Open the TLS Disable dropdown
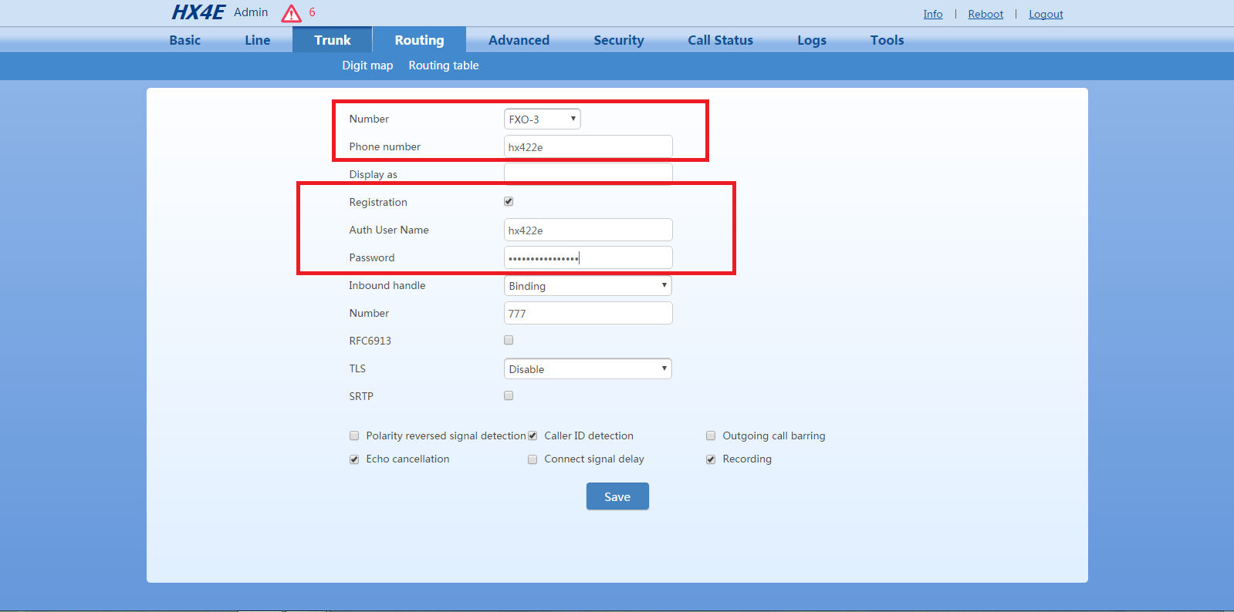 click(587, 369)
